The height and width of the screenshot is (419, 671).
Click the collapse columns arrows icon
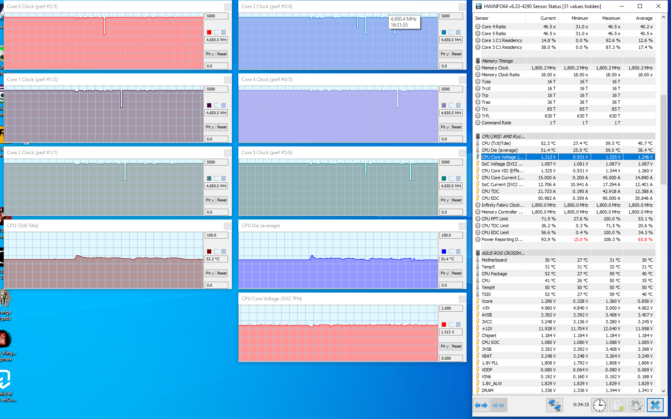pyautogui.click(x=499, y=405)
